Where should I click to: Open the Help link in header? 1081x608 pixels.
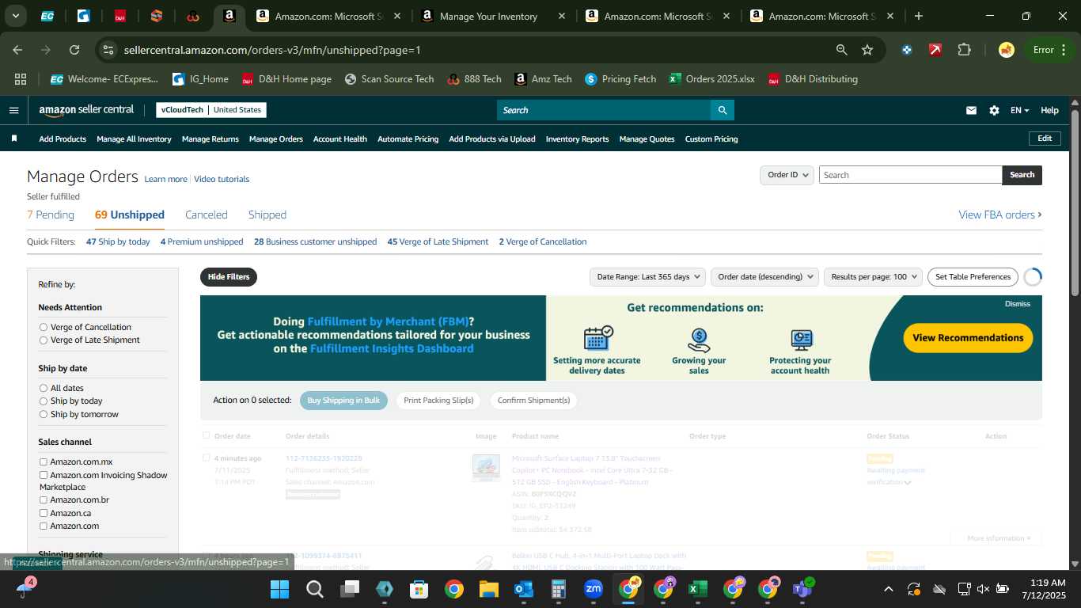(1049, 110)
